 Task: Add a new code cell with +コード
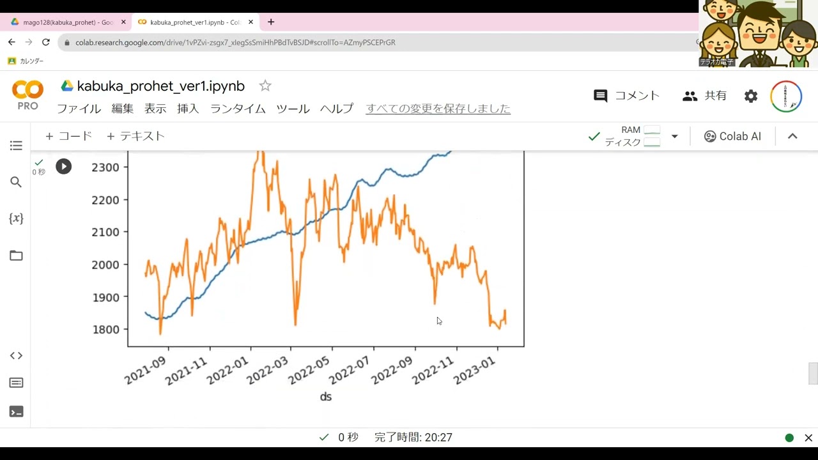pyautogui.click(x=68, y=136)
